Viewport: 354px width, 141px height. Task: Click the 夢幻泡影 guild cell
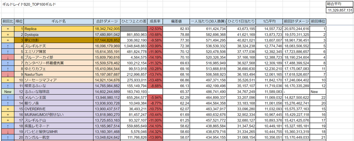[59, 40]
